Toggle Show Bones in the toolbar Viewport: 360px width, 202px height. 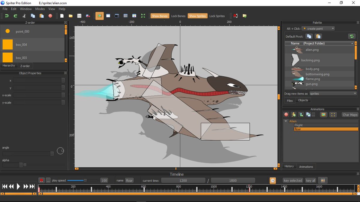pyautogui.click(x=160, y=16)
